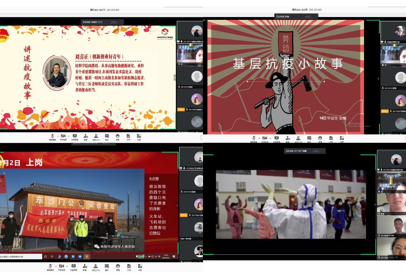Viewport: 406px width, 275px height.
Task: Open the 成员(217) members list
Action: pyautogui.click(x=96, y=137)
